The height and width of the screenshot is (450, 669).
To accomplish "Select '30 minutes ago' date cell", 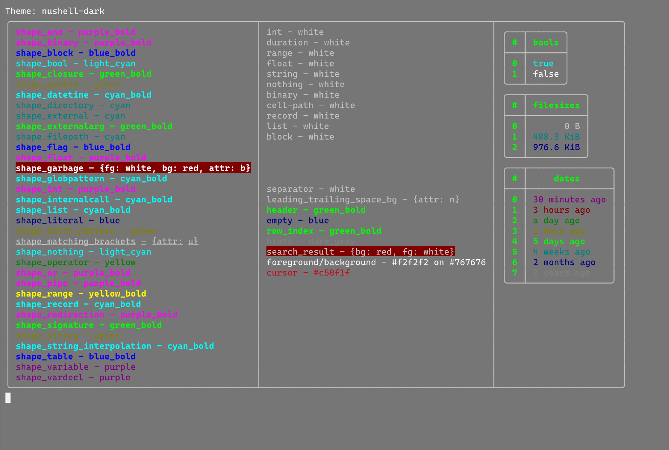I will [569, 200].
